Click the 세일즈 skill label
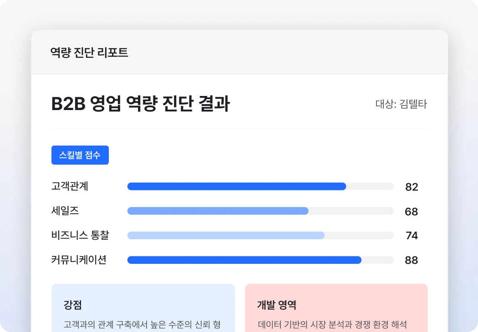The width and height of the screenshot is (478, 332). click(x=65, y=211)
